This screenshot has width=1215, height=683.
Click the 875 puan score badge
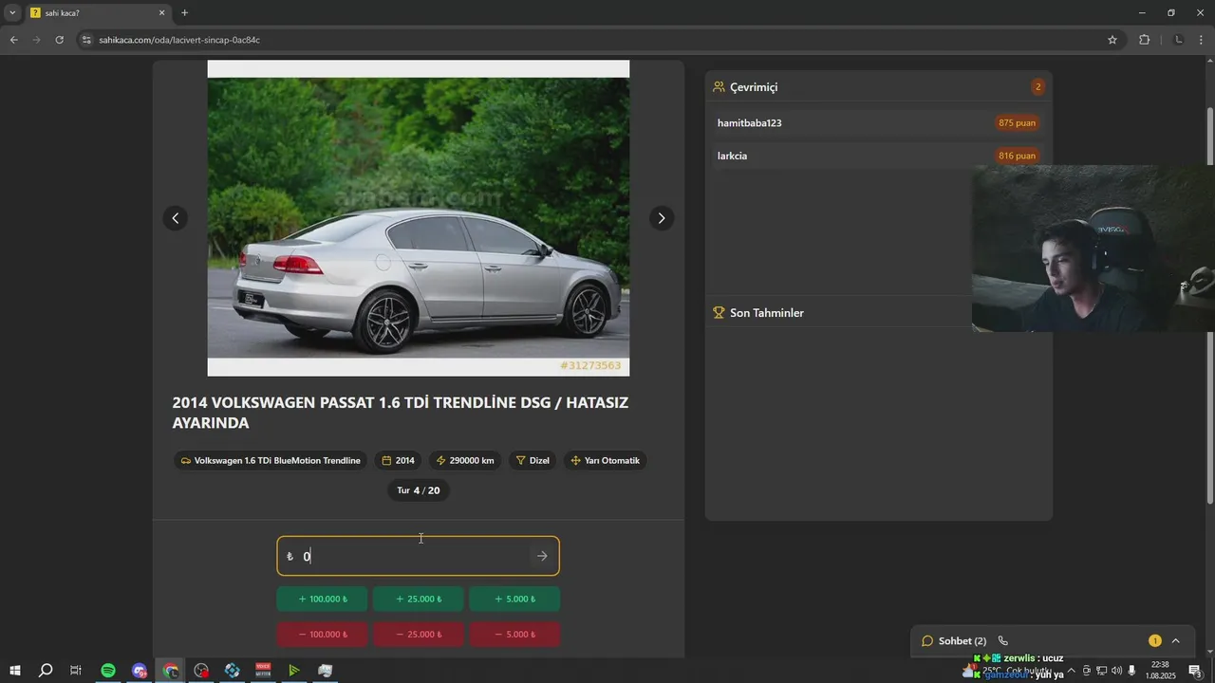coord(1017,123)
